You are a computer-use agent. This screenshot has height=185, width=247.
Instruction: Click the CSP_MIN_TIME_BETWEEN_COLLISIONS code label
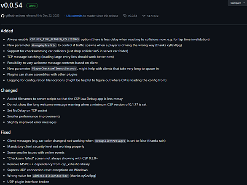(x=54, y=39)
